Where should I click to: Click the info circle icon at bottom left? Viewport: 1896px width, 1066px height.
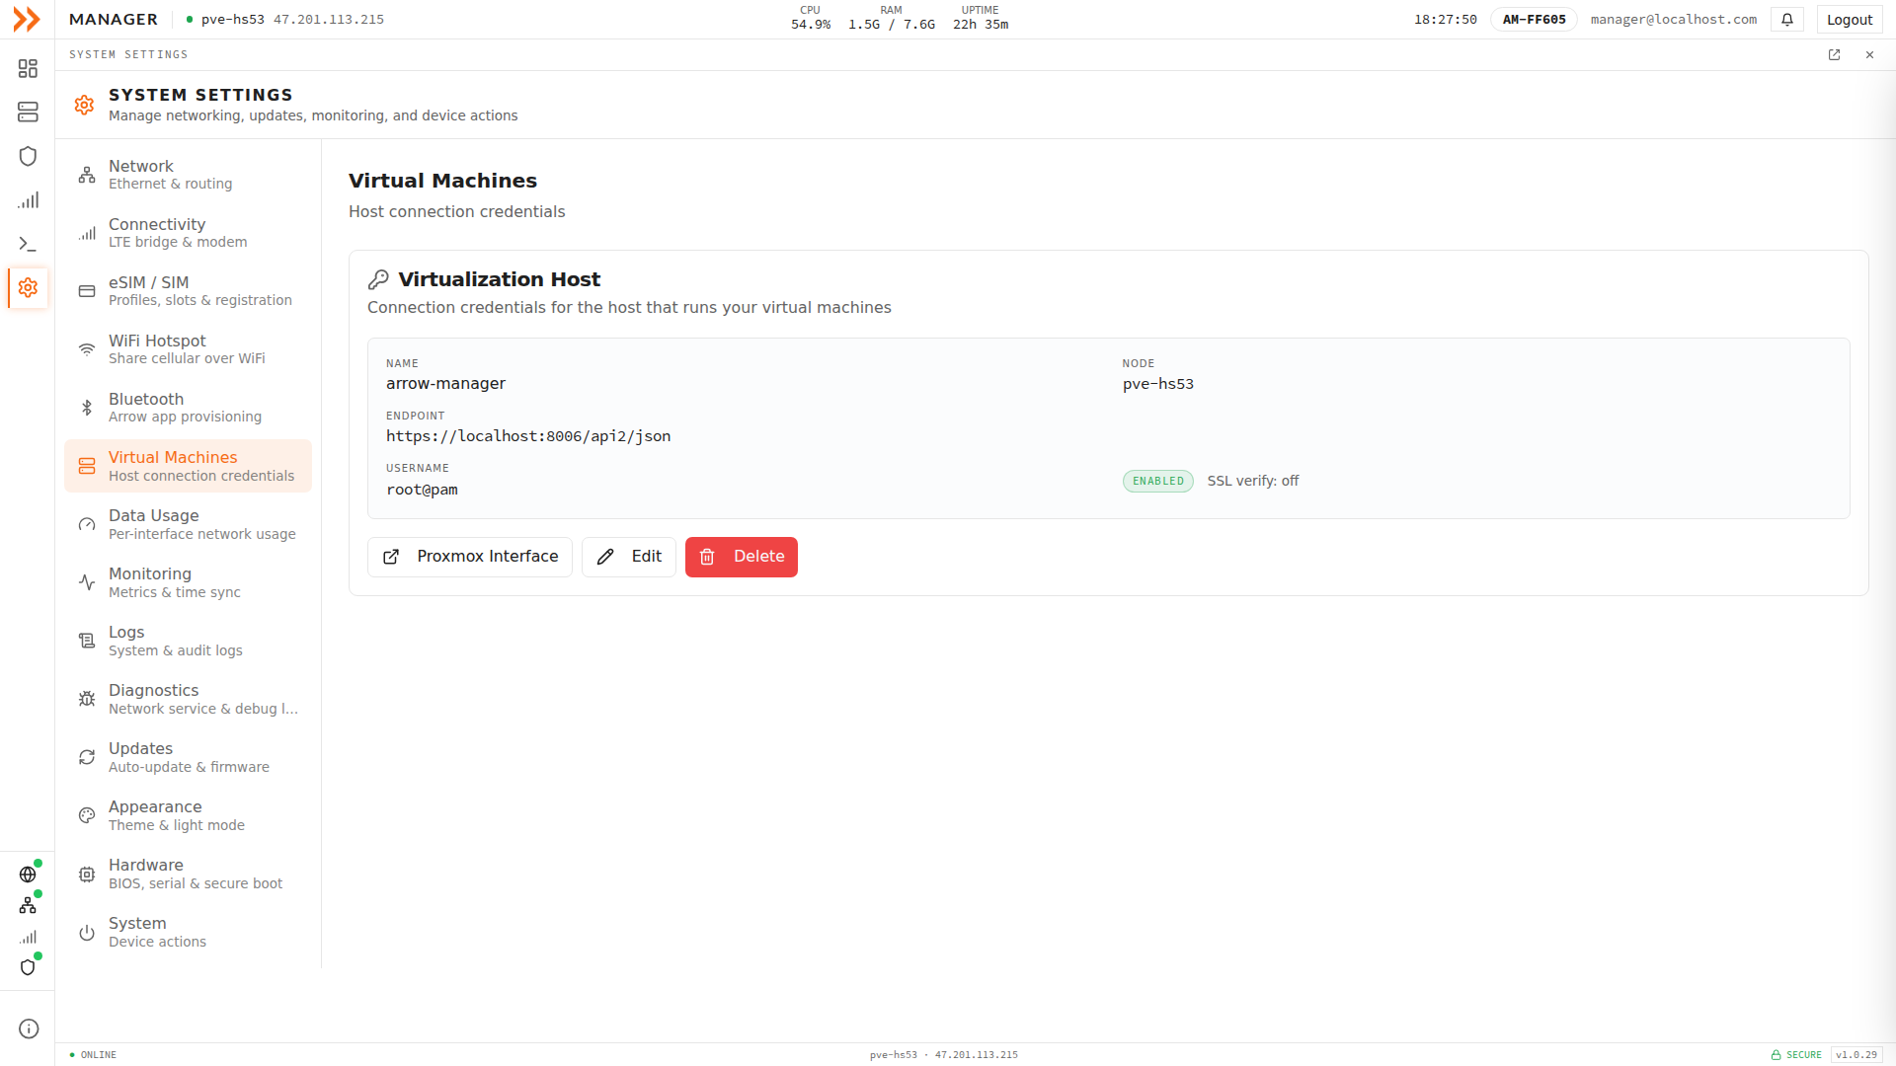tap(29, 1028)
